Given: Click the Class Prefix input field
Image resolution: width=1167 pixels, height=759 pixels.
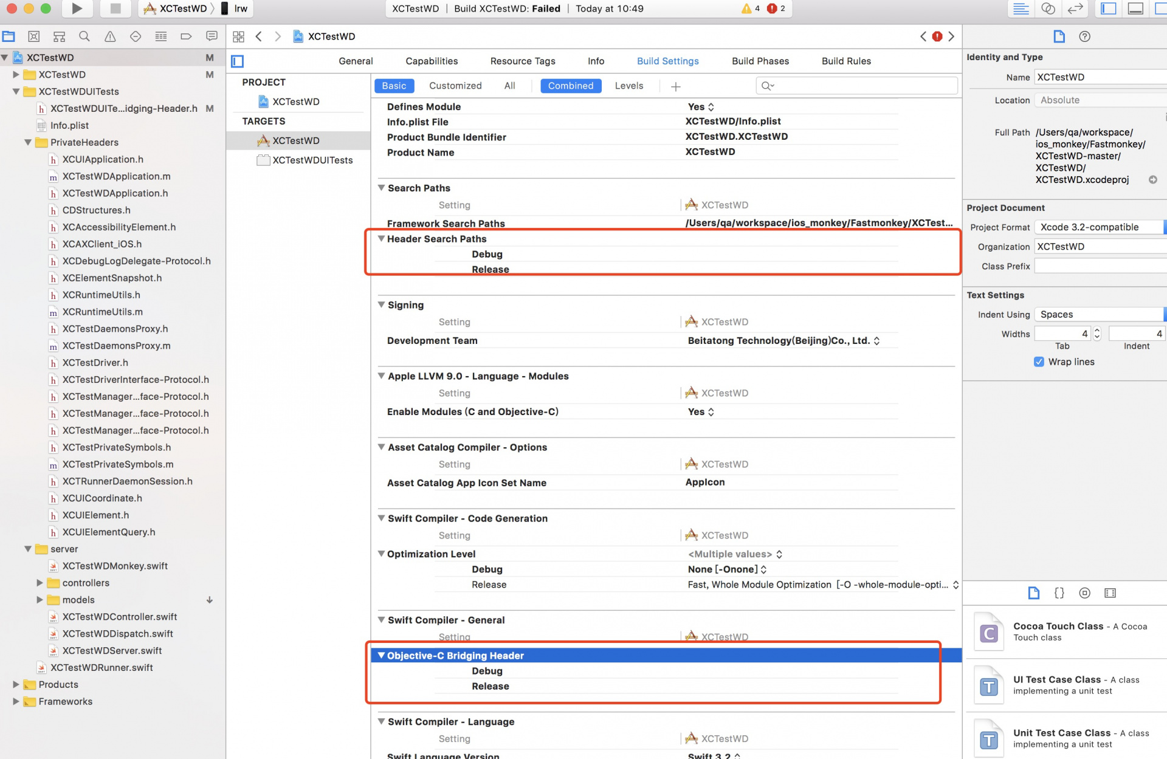Looking at the screenshot, I should tap(1100, 266).
